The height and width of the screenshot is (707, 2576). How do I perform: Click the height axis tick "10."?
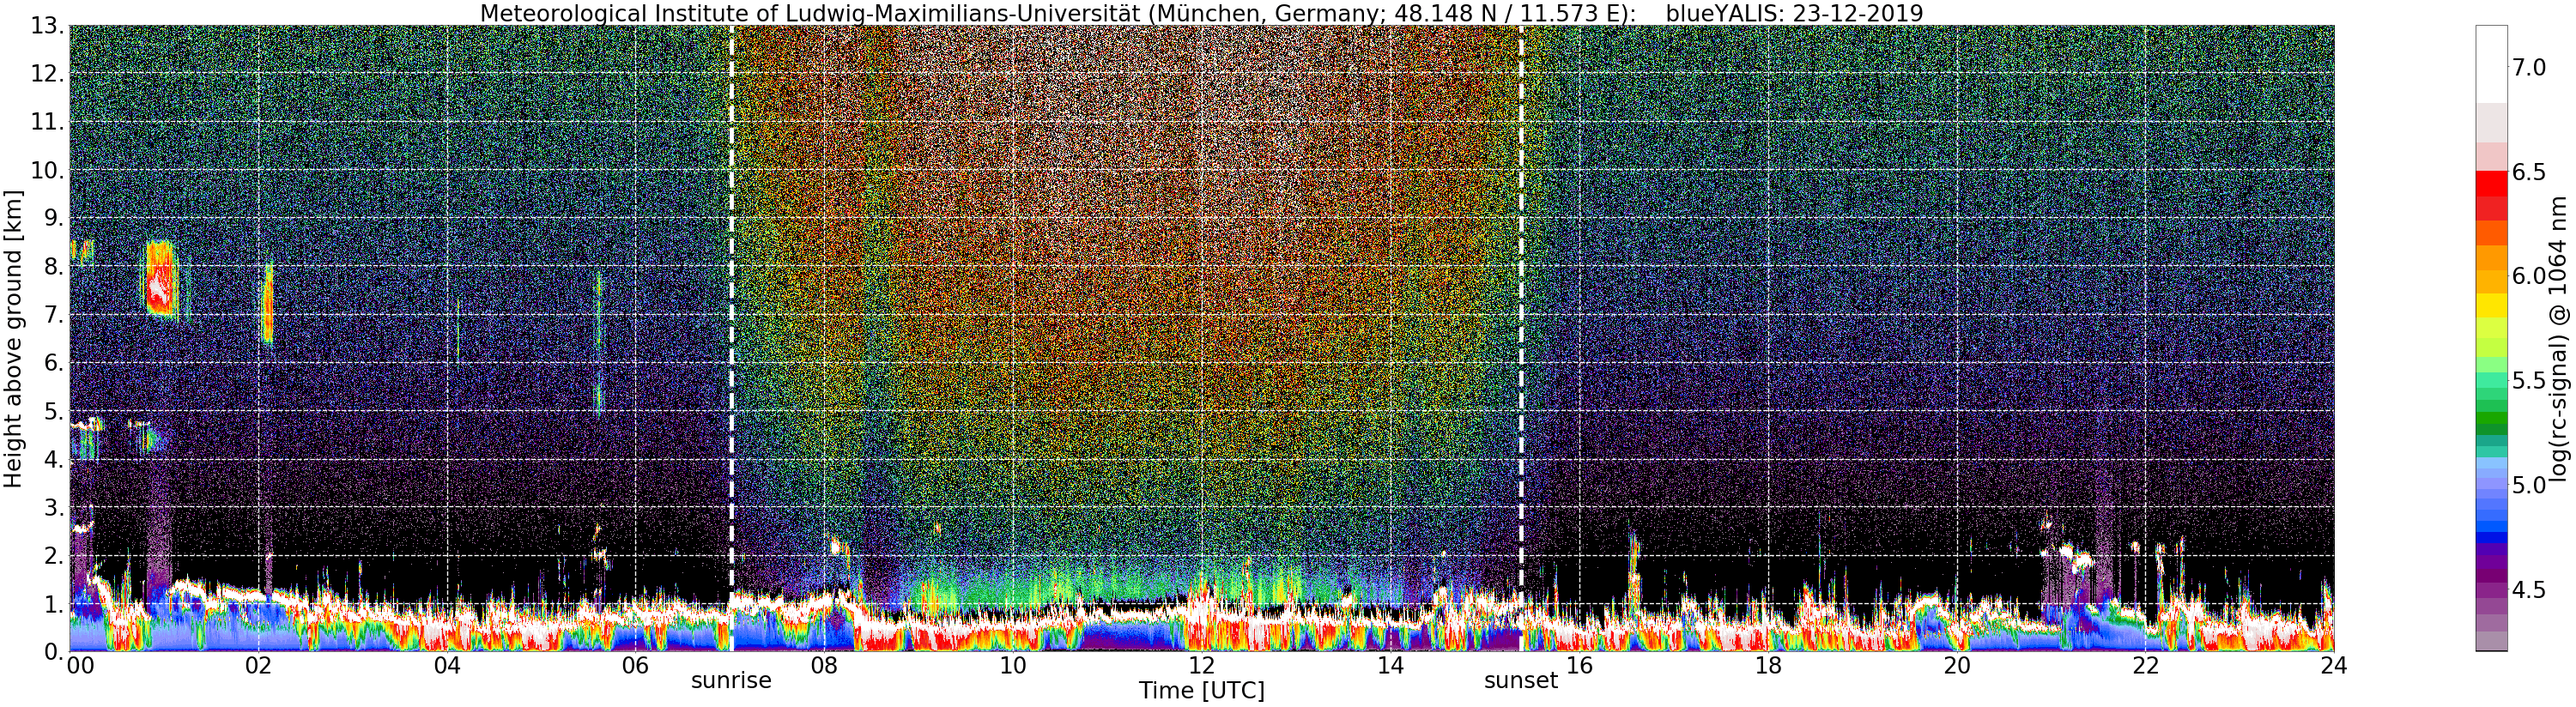(x=48, y=170)
